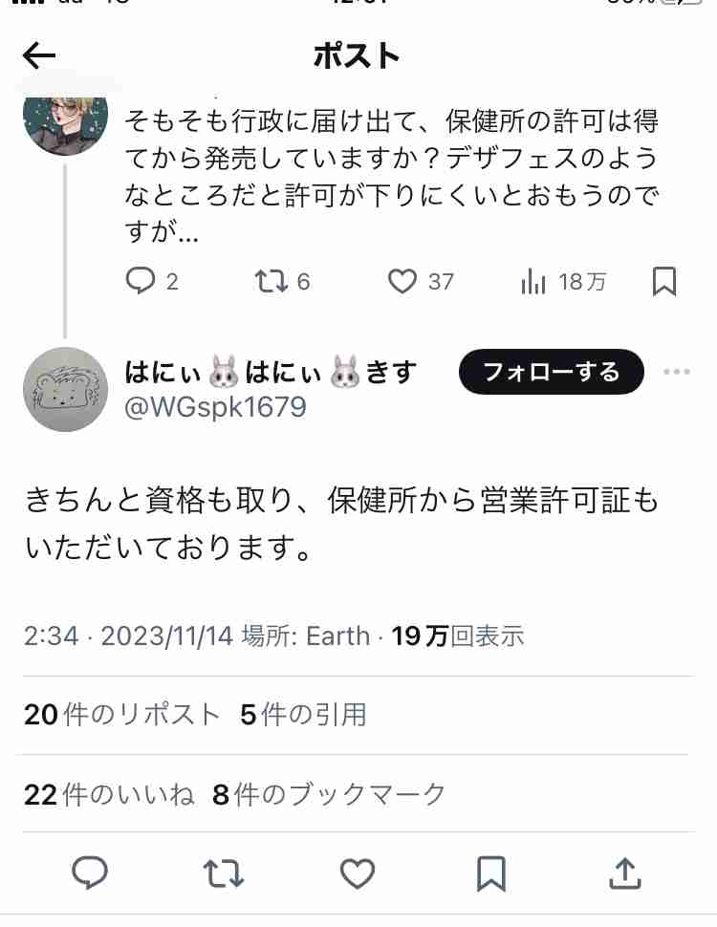View analytics showing 18万 impressions
Viewport: 717px width, 927px height.
tap(563, 281)
